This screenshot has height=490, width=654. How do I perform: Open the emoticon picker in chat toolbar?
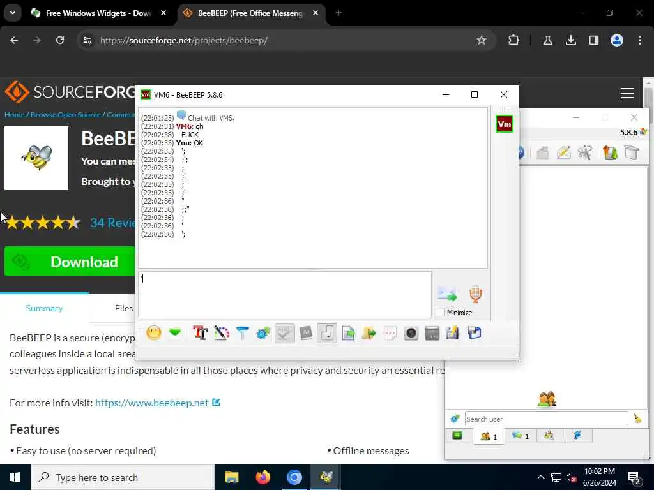click(154, 333)
